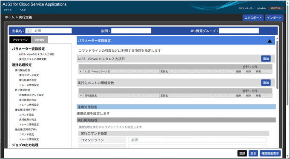Select ジョブの出力処理 in the outline
290x159 pixels.
[25, 145]
